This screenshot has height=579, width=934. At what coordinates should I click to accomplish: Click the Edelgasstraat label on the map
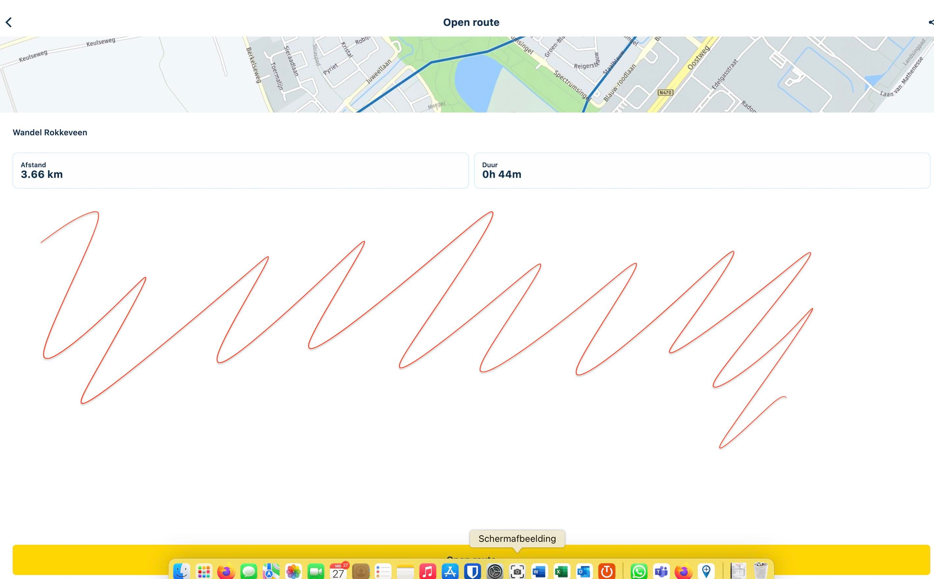click(x=724, y=74)
